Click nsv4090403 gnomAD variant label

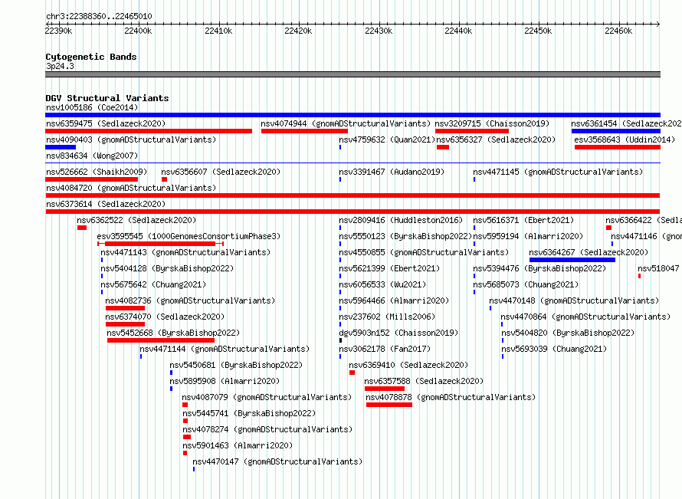coord(131,140)
